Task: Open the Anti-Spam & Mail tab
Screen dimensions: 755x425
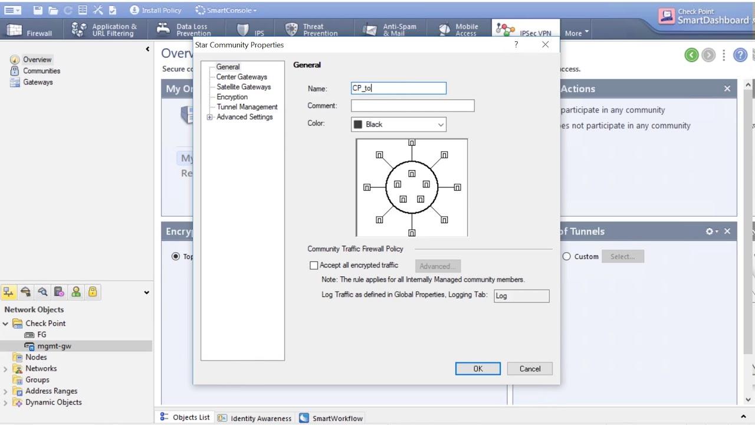Action: pyautogui.click(x=390, y=30)
